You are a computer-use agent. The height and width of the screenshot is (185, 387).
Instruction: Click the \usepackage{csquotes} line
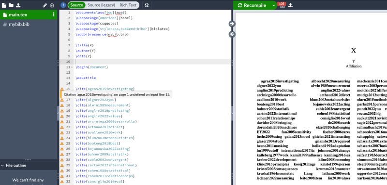pyautogui.click(x=97, y=24)
